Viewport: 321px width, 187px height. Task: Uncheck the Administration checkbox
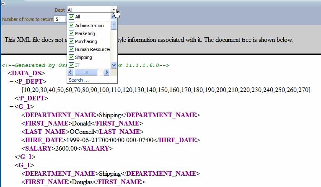(71, 26)
